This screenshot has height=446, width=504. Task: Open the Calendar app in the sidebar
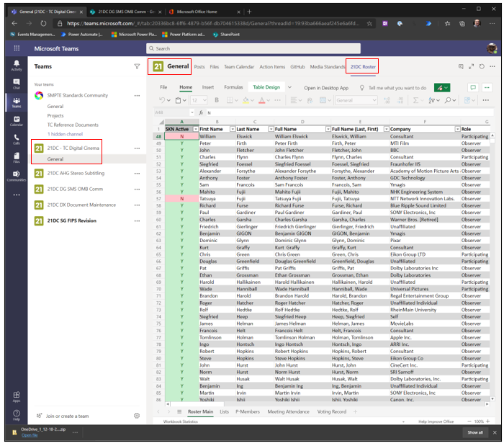[x=16, y=121]
